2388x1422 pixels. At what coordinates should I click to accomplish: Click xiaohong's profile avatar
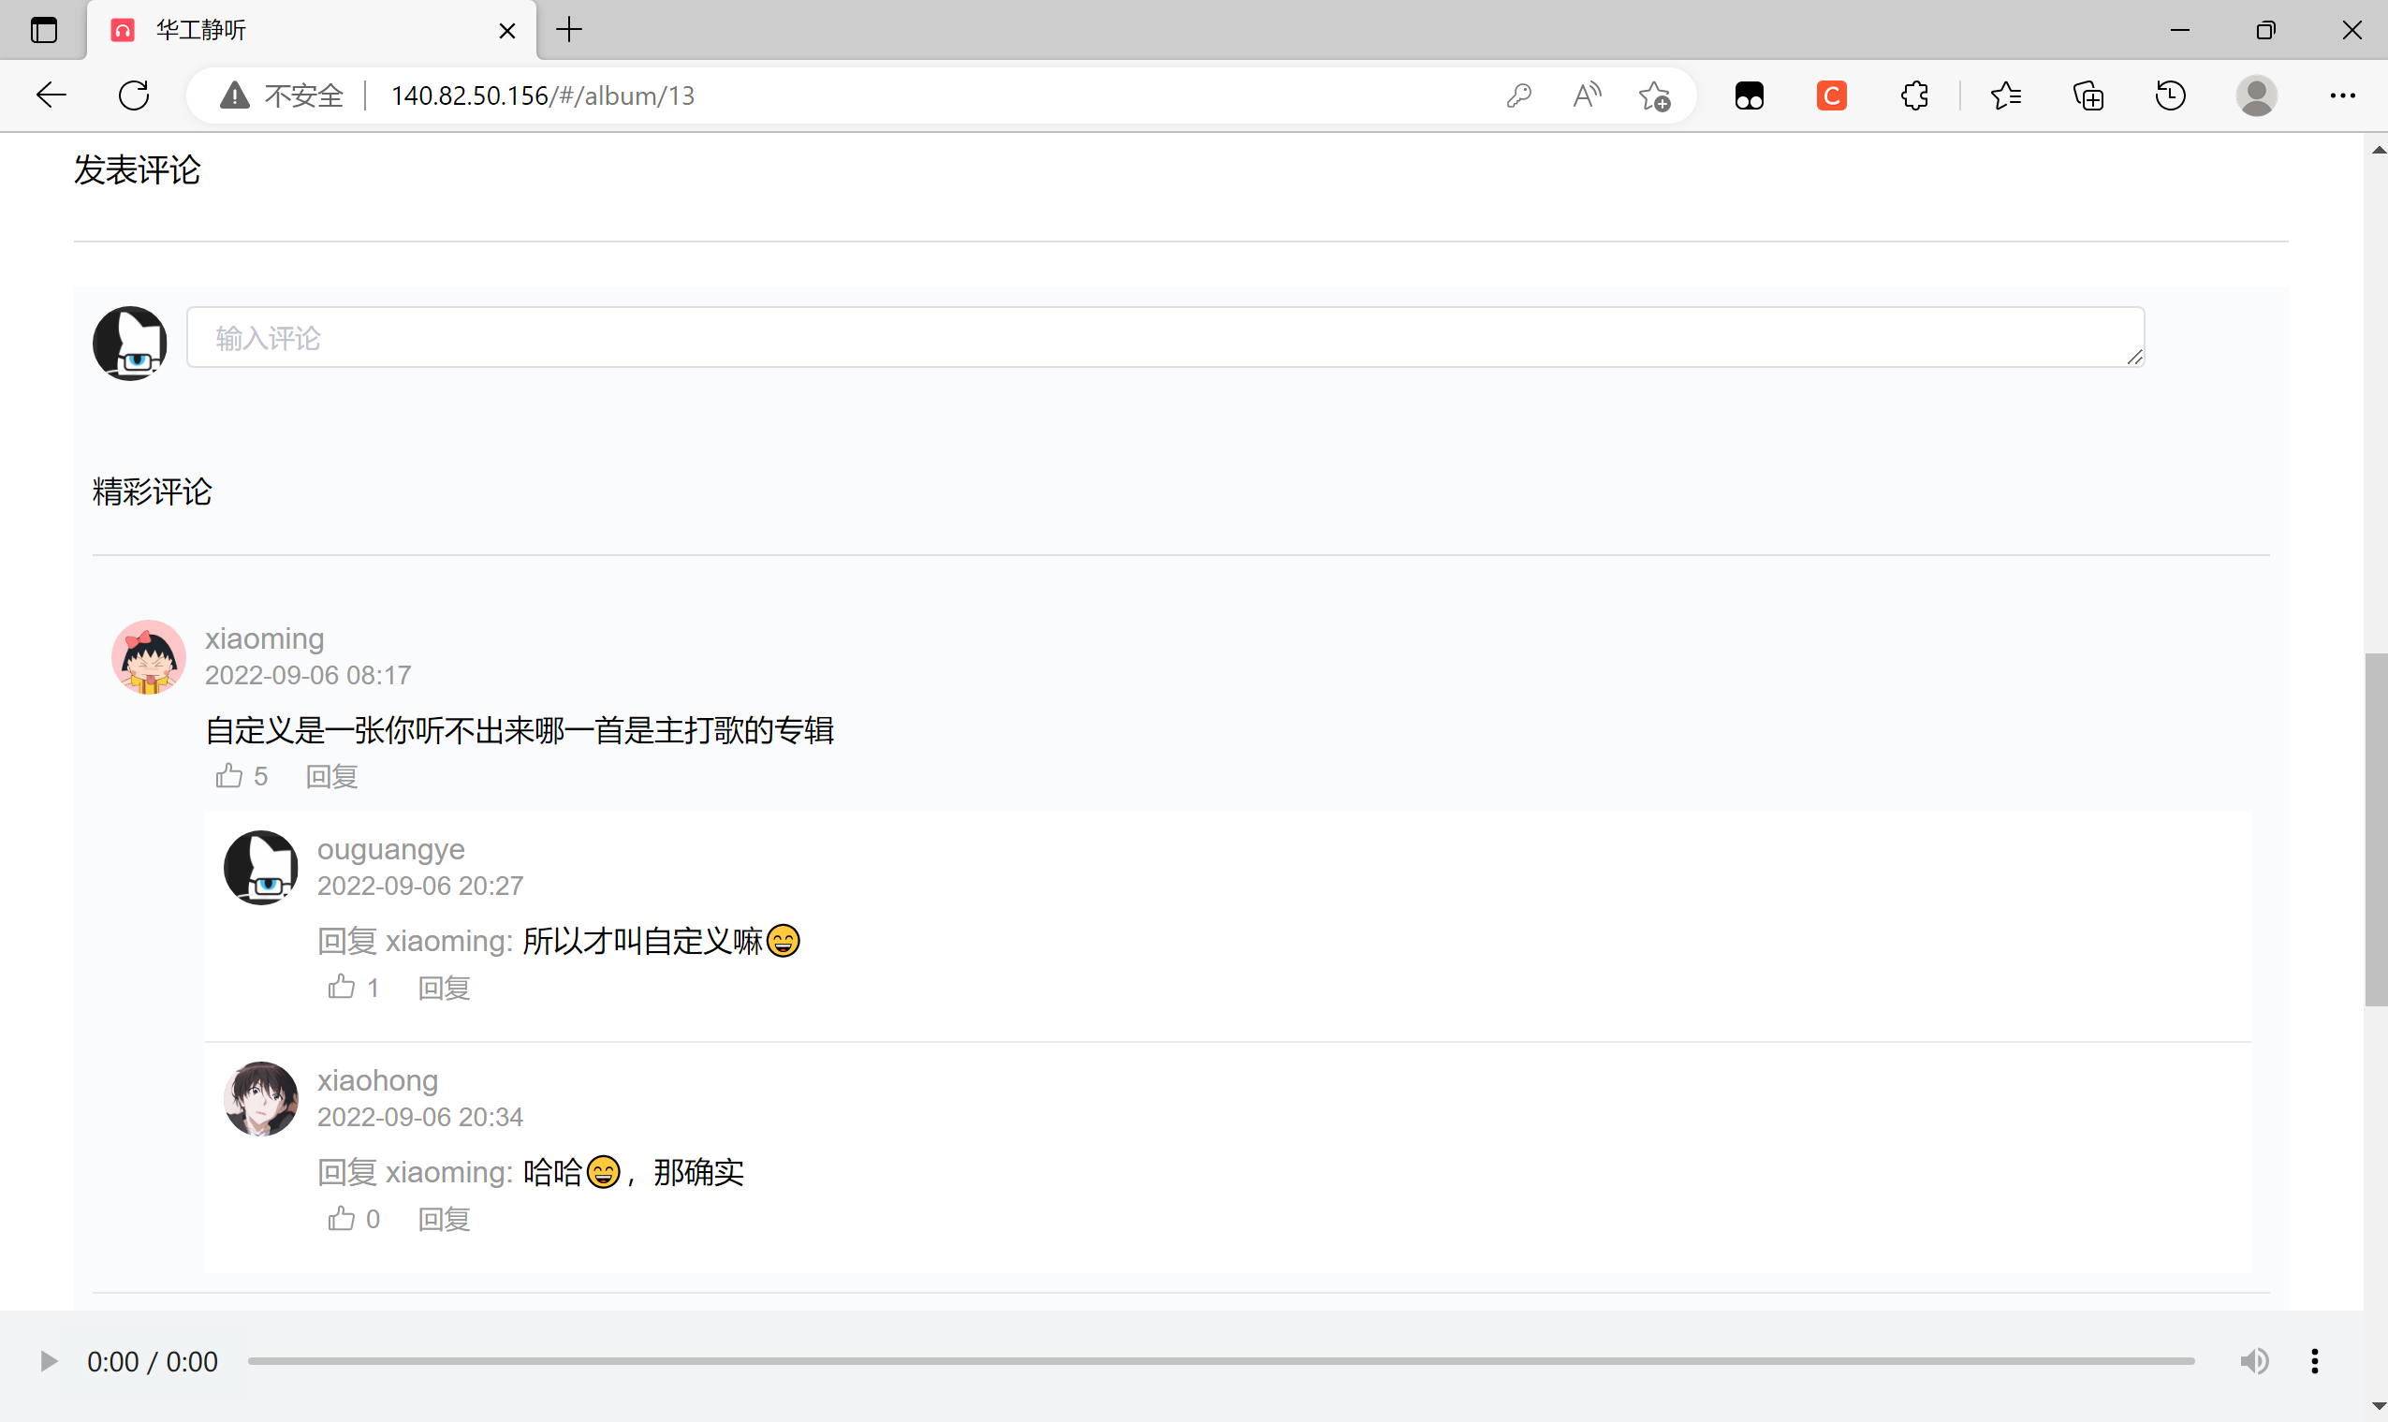(x=260, y=1098)
